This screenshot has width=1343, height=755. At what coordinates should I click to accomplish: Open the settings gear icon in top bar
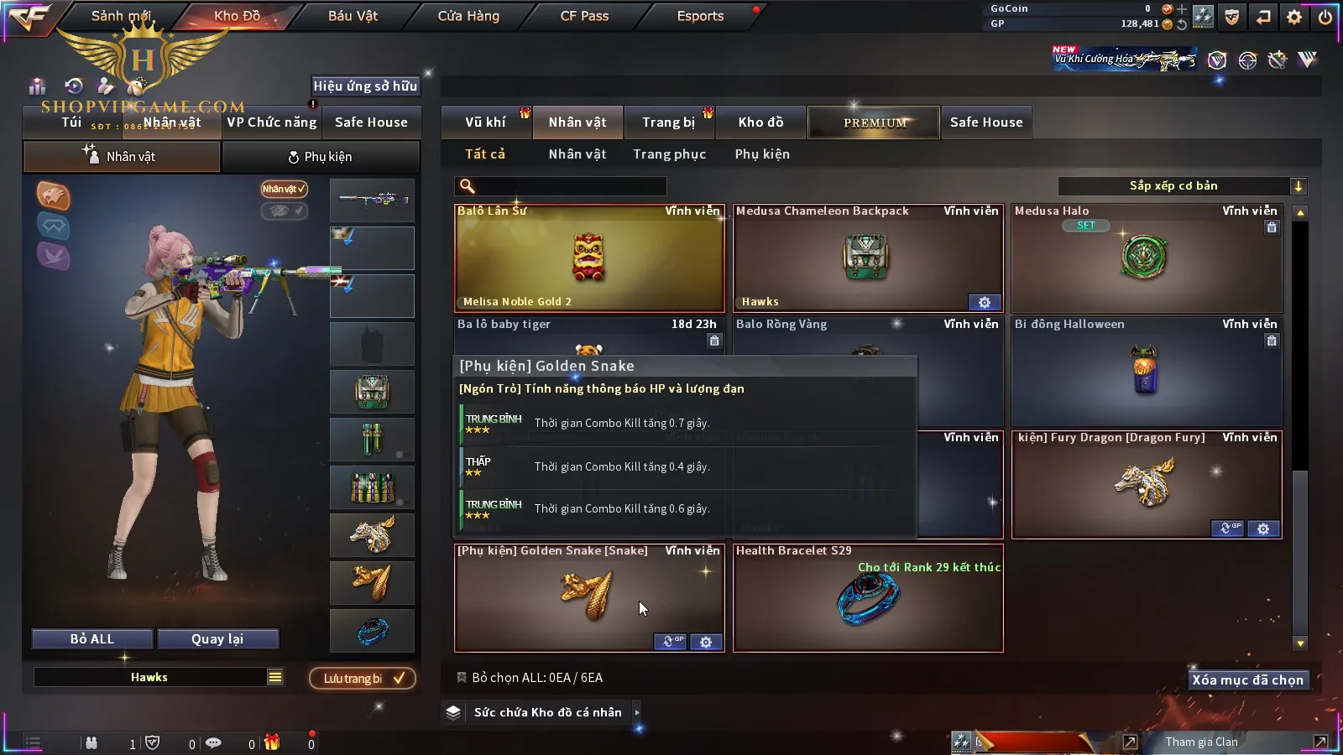[x=1294, y=17]
